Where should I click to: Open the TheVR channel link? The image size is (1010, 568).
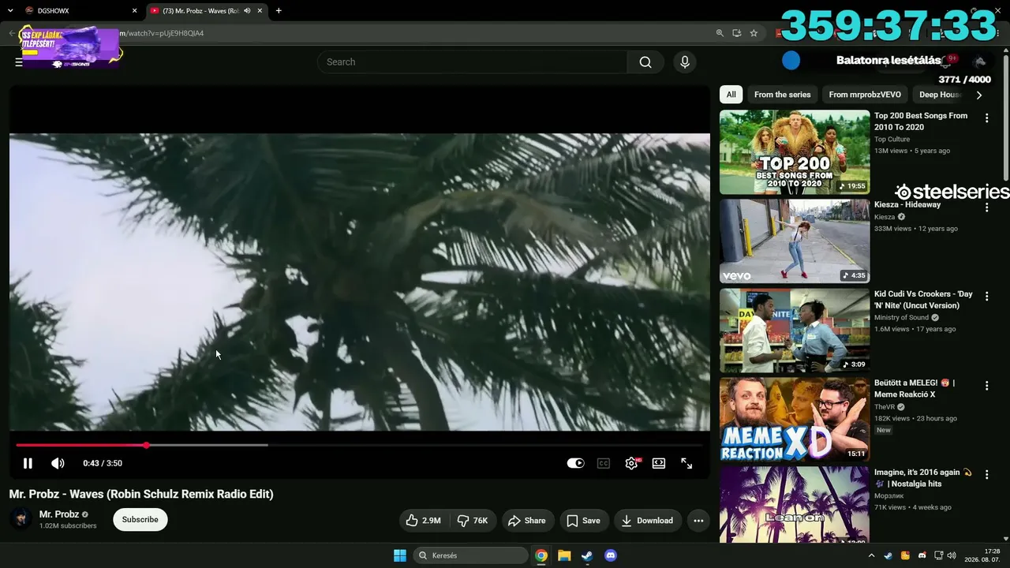coord(885,407)
